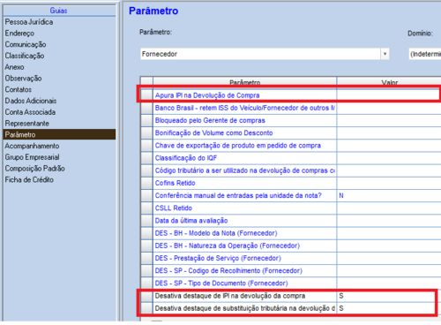Click the Parâmetro column header
The height and width of the screenshot is (325, 441).
pos(244,81)
